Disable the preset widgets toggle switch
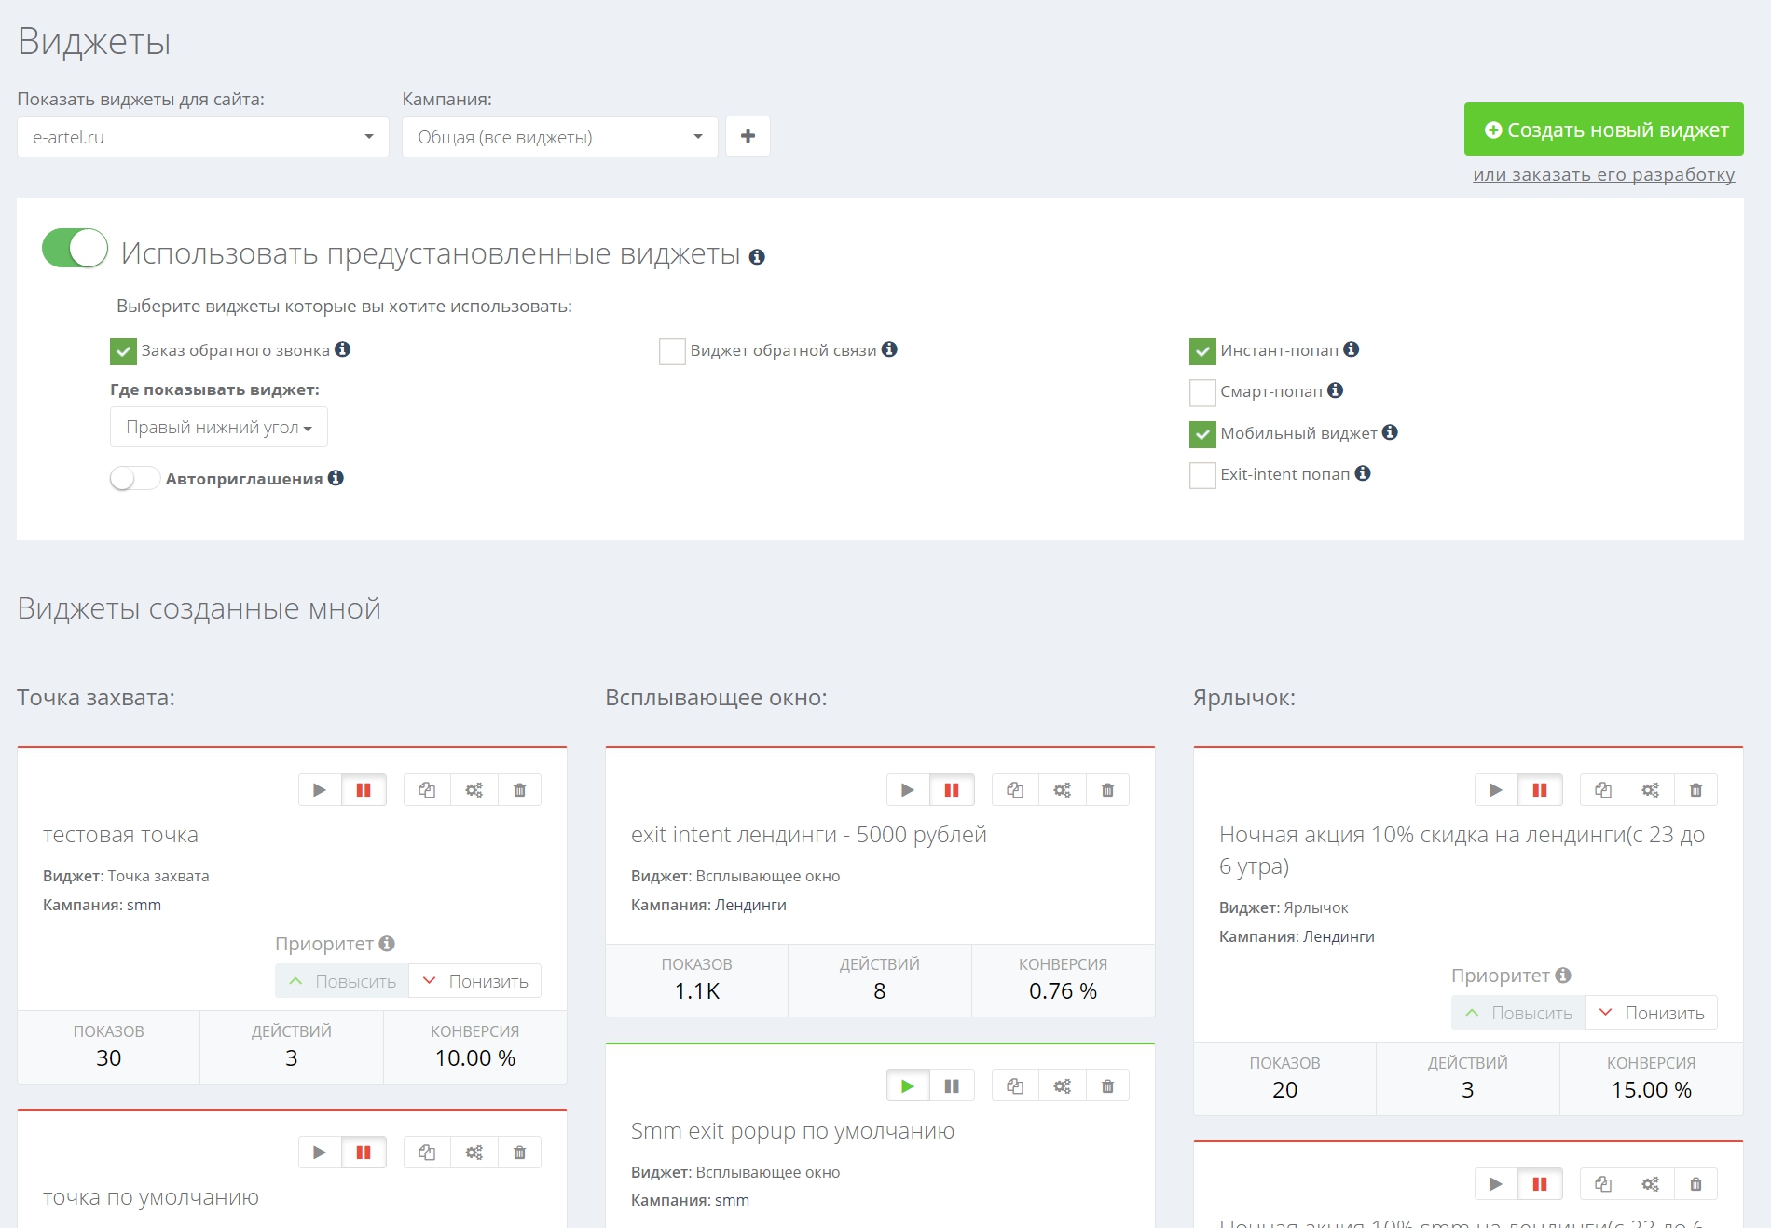The height and width of the screenshot is (1228, 1771). pyautogui.click(x=76, y=249)
